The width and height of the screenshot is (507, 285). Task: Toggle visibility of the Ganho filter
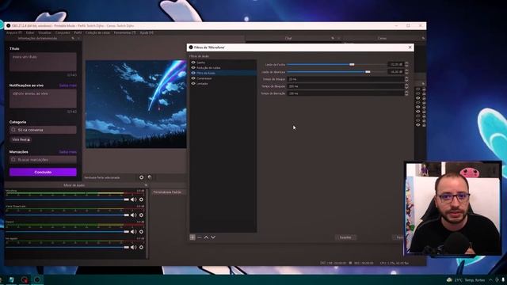click(x=193, y=63)
